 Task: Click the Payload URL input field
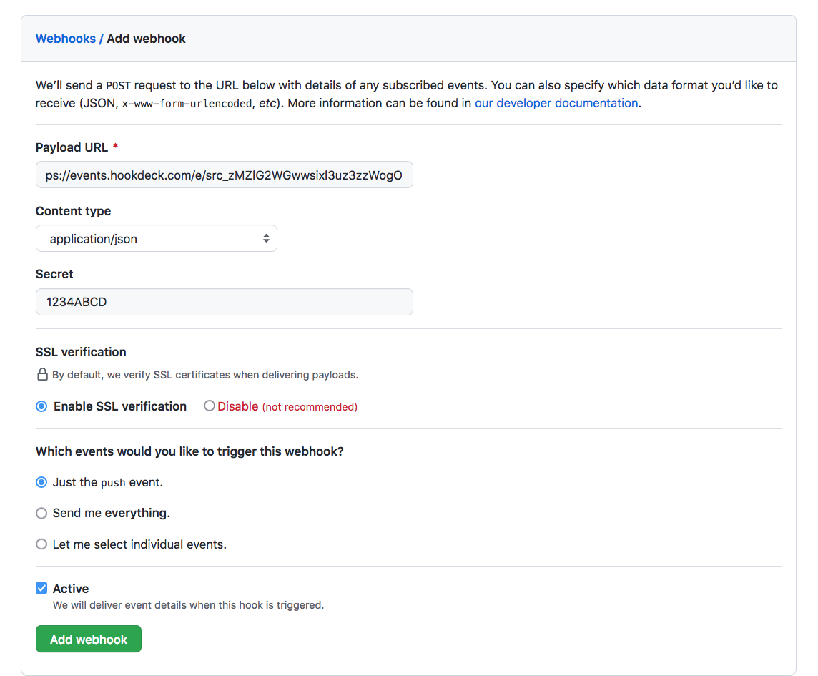click(x=224, y=174)
